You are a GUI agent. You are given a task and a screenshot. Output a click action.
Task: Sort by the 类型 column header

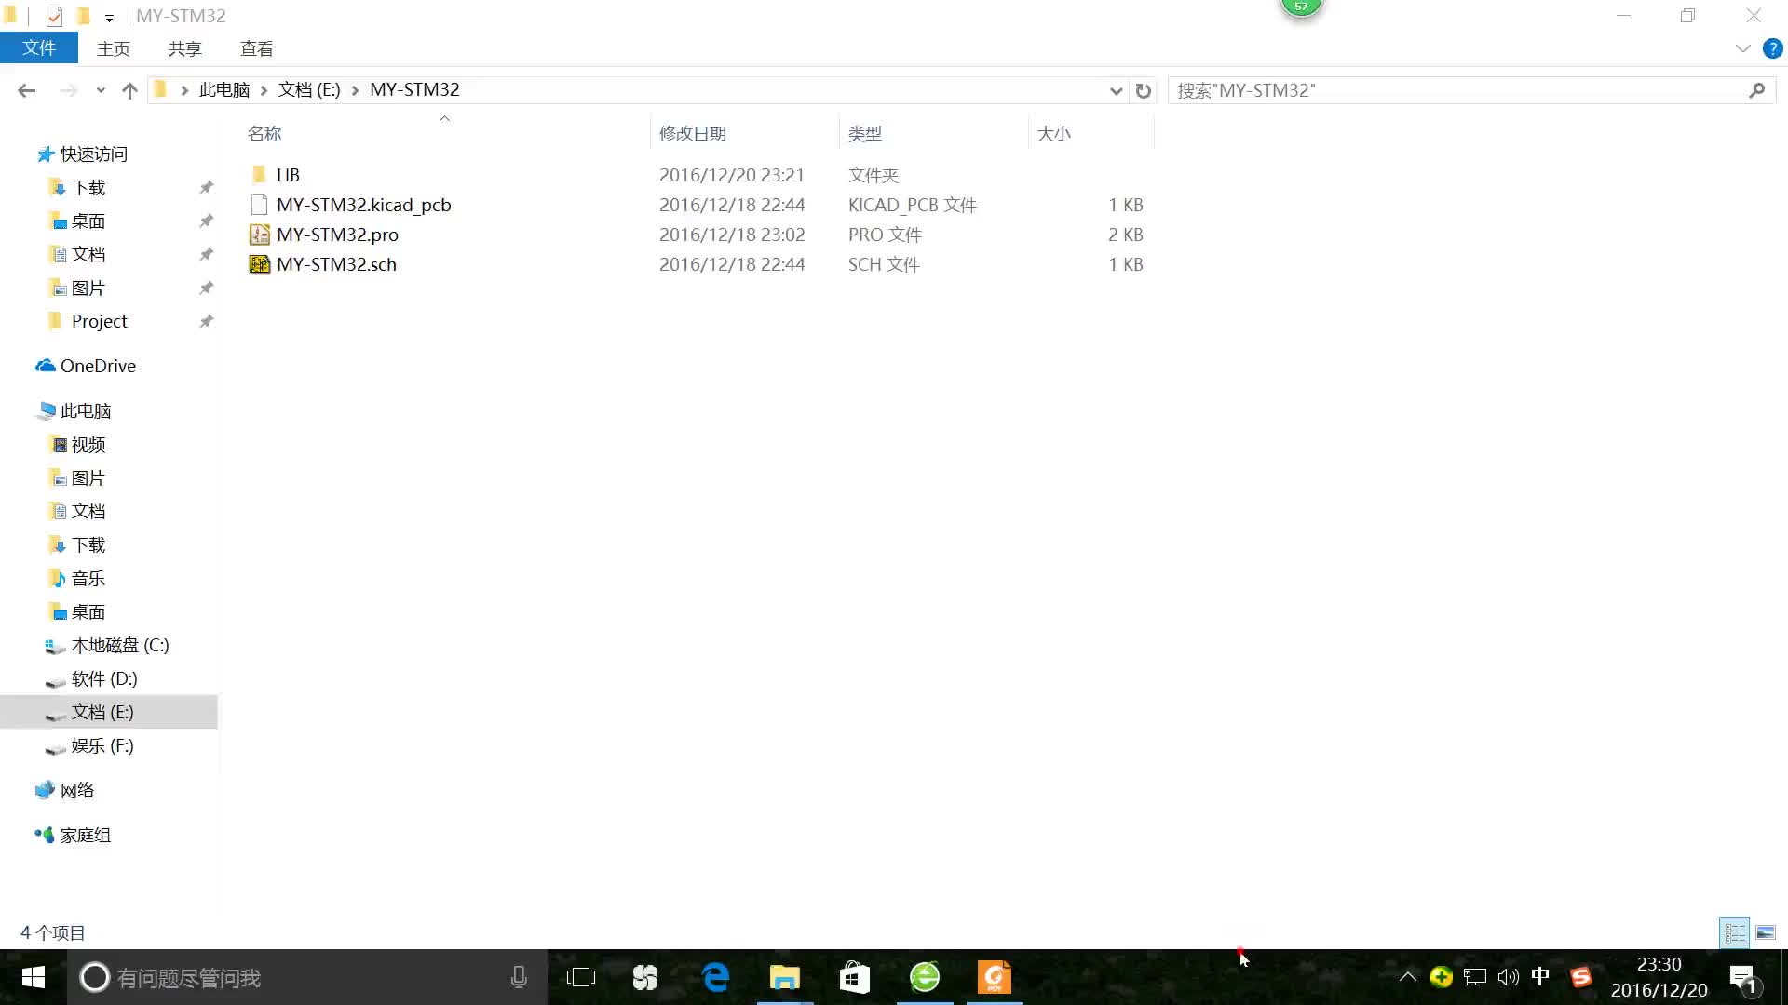(933, 133)
